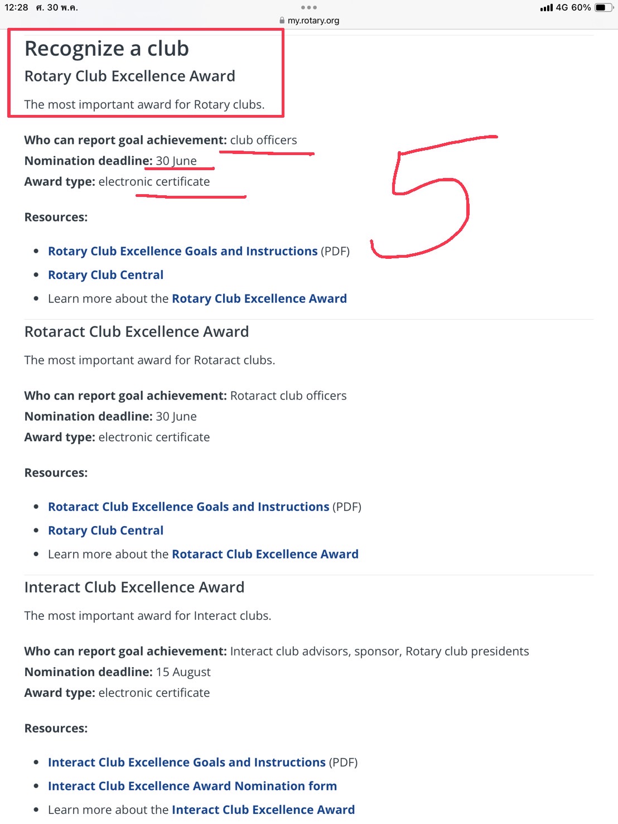Image resolution: width=618 pixels, height=824 pixels.
Task: Open Rotary Club Central under Rotaract resources
Action: pyautogui.click(x=105, y=531)
